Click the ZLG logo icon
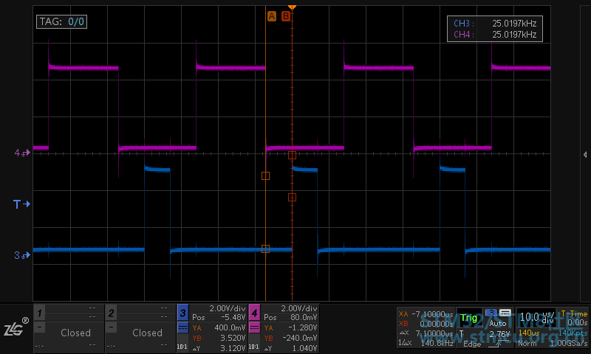This screenshot has height=354, width=591. click(16, 327)
